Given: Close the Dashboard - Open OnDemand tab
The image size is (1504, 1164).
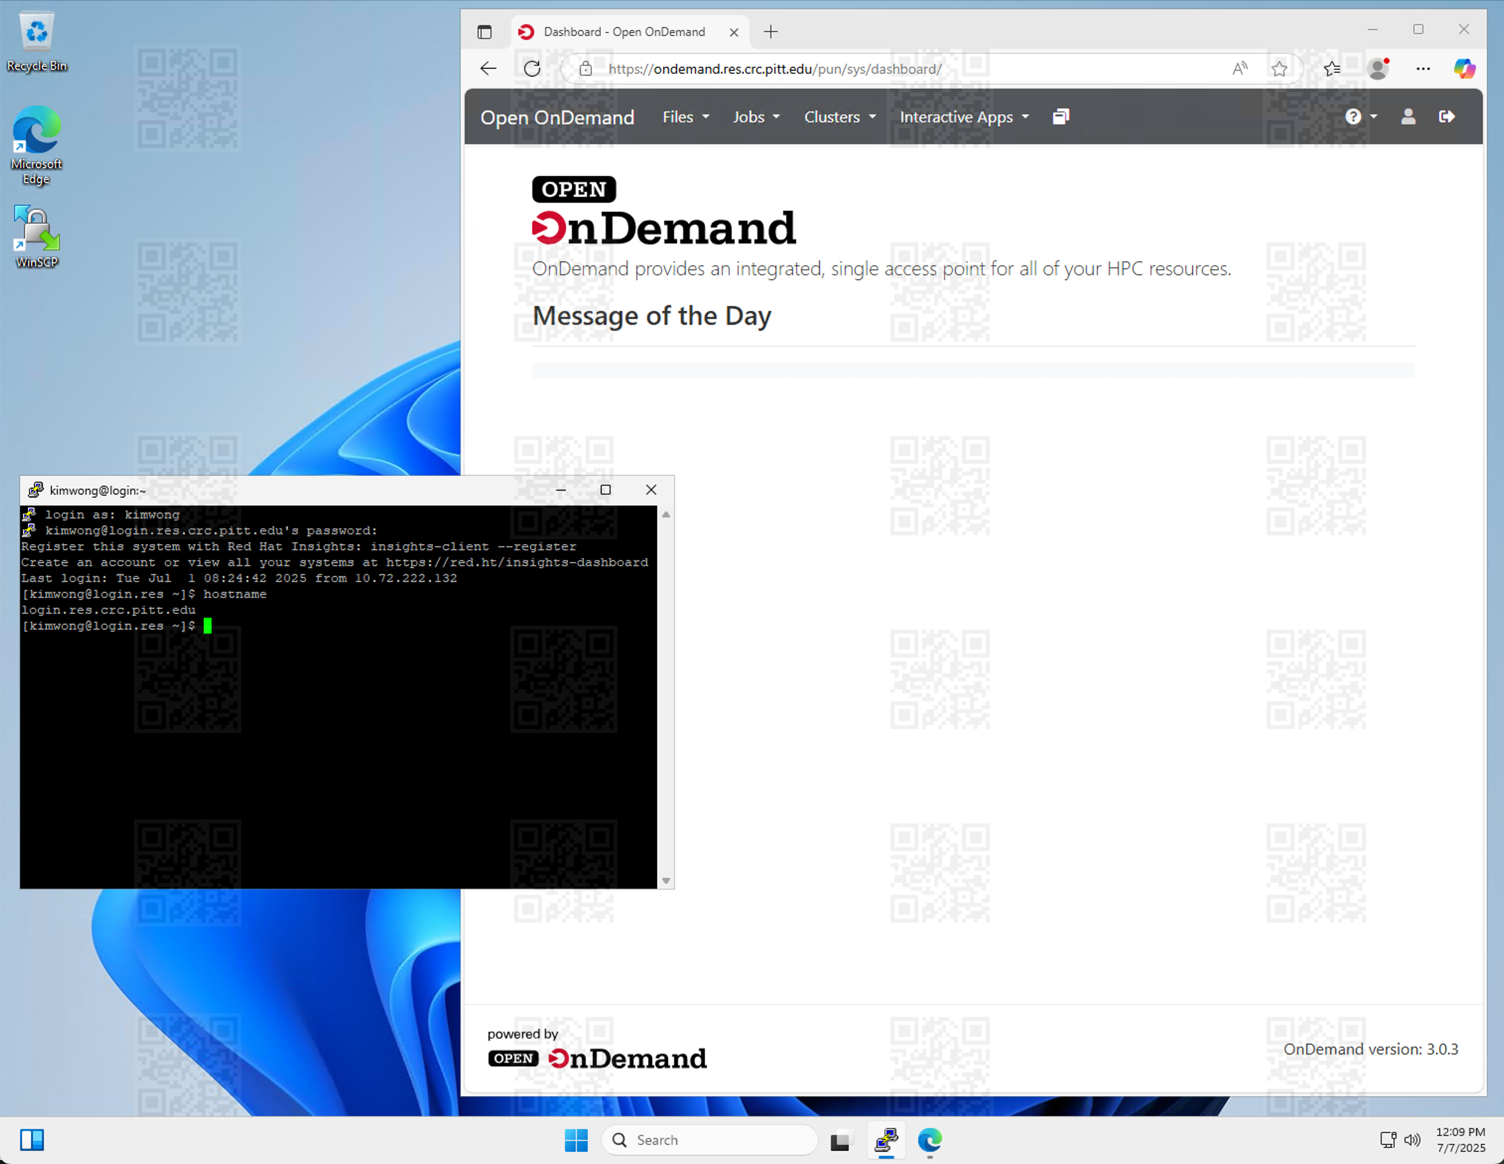Looking at the screenshot, I should tap(734, 32).
